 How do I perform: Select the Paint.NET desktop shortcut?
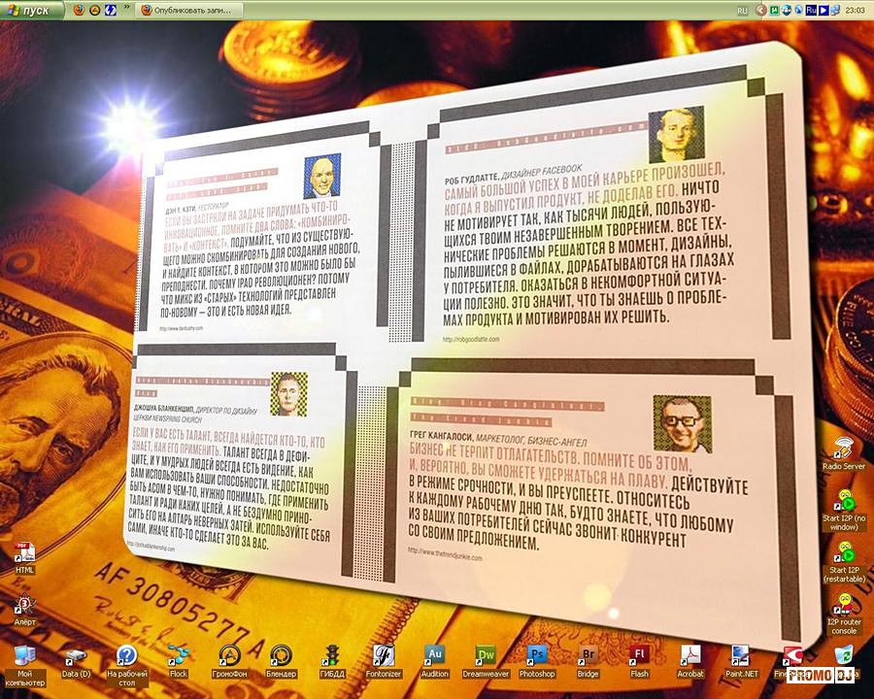coord(742,662)
